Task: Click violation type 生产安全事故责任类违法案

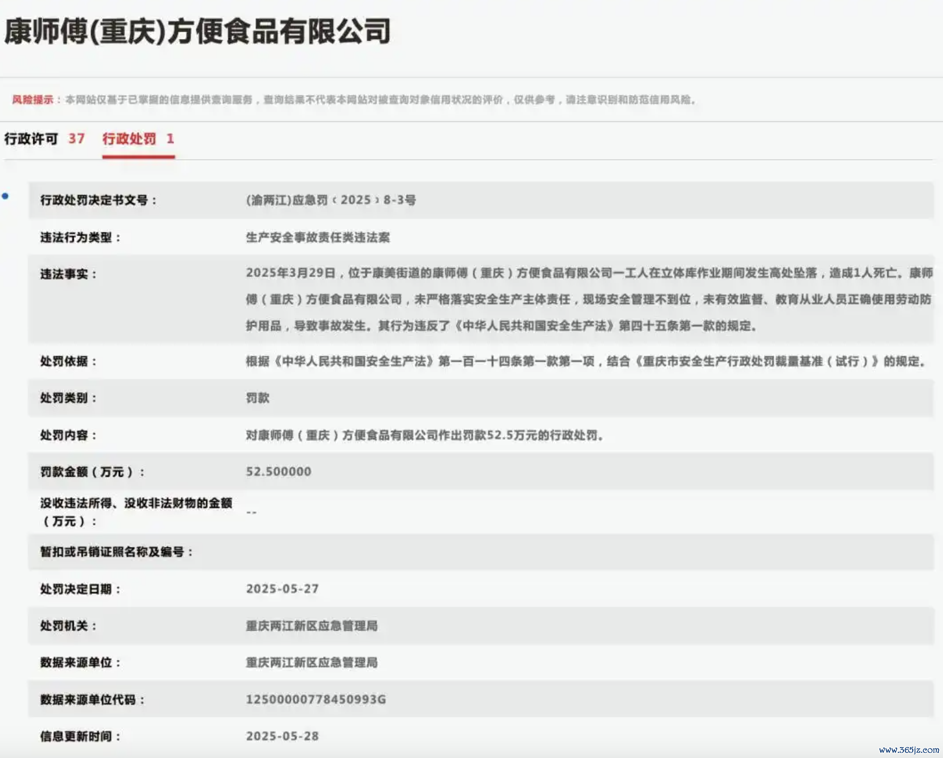Action: point(318,238)
